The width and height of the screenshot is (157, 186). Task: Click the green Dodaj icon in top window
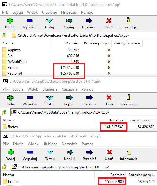pyautogui.click(x=10, y=21)
